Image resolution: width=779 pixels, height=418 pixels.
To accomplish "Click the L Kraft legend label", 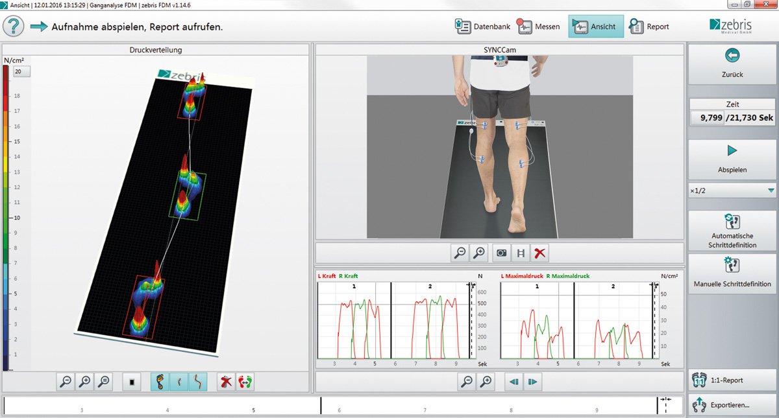I will [x=327, y=276].
